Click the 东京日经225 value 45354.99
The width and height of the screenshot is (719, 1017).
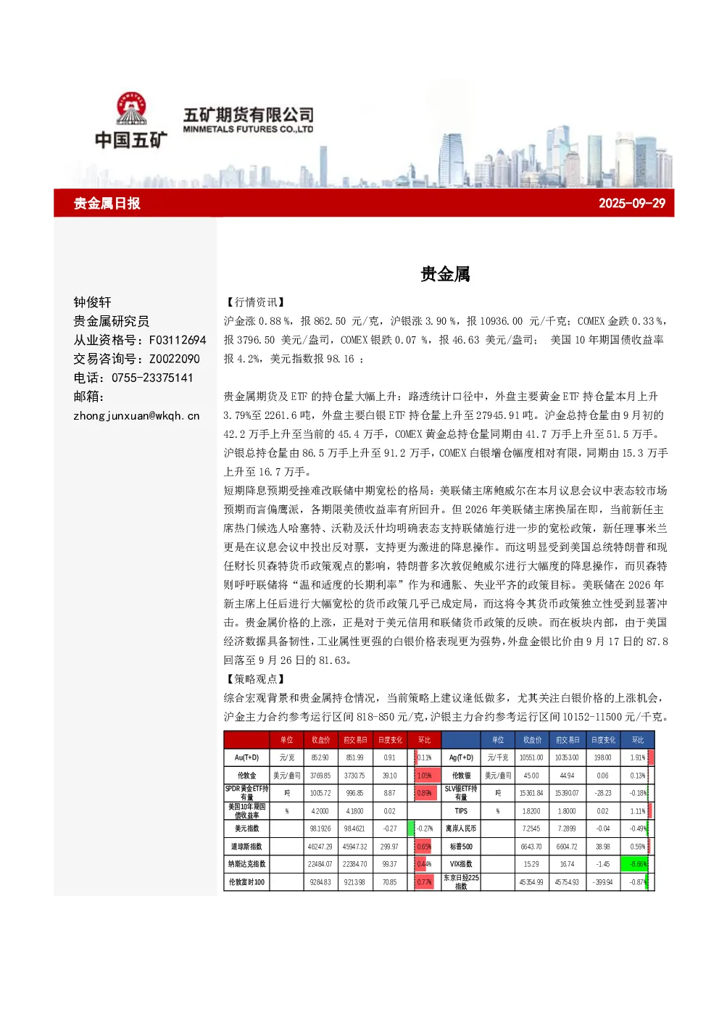(531, 882)
